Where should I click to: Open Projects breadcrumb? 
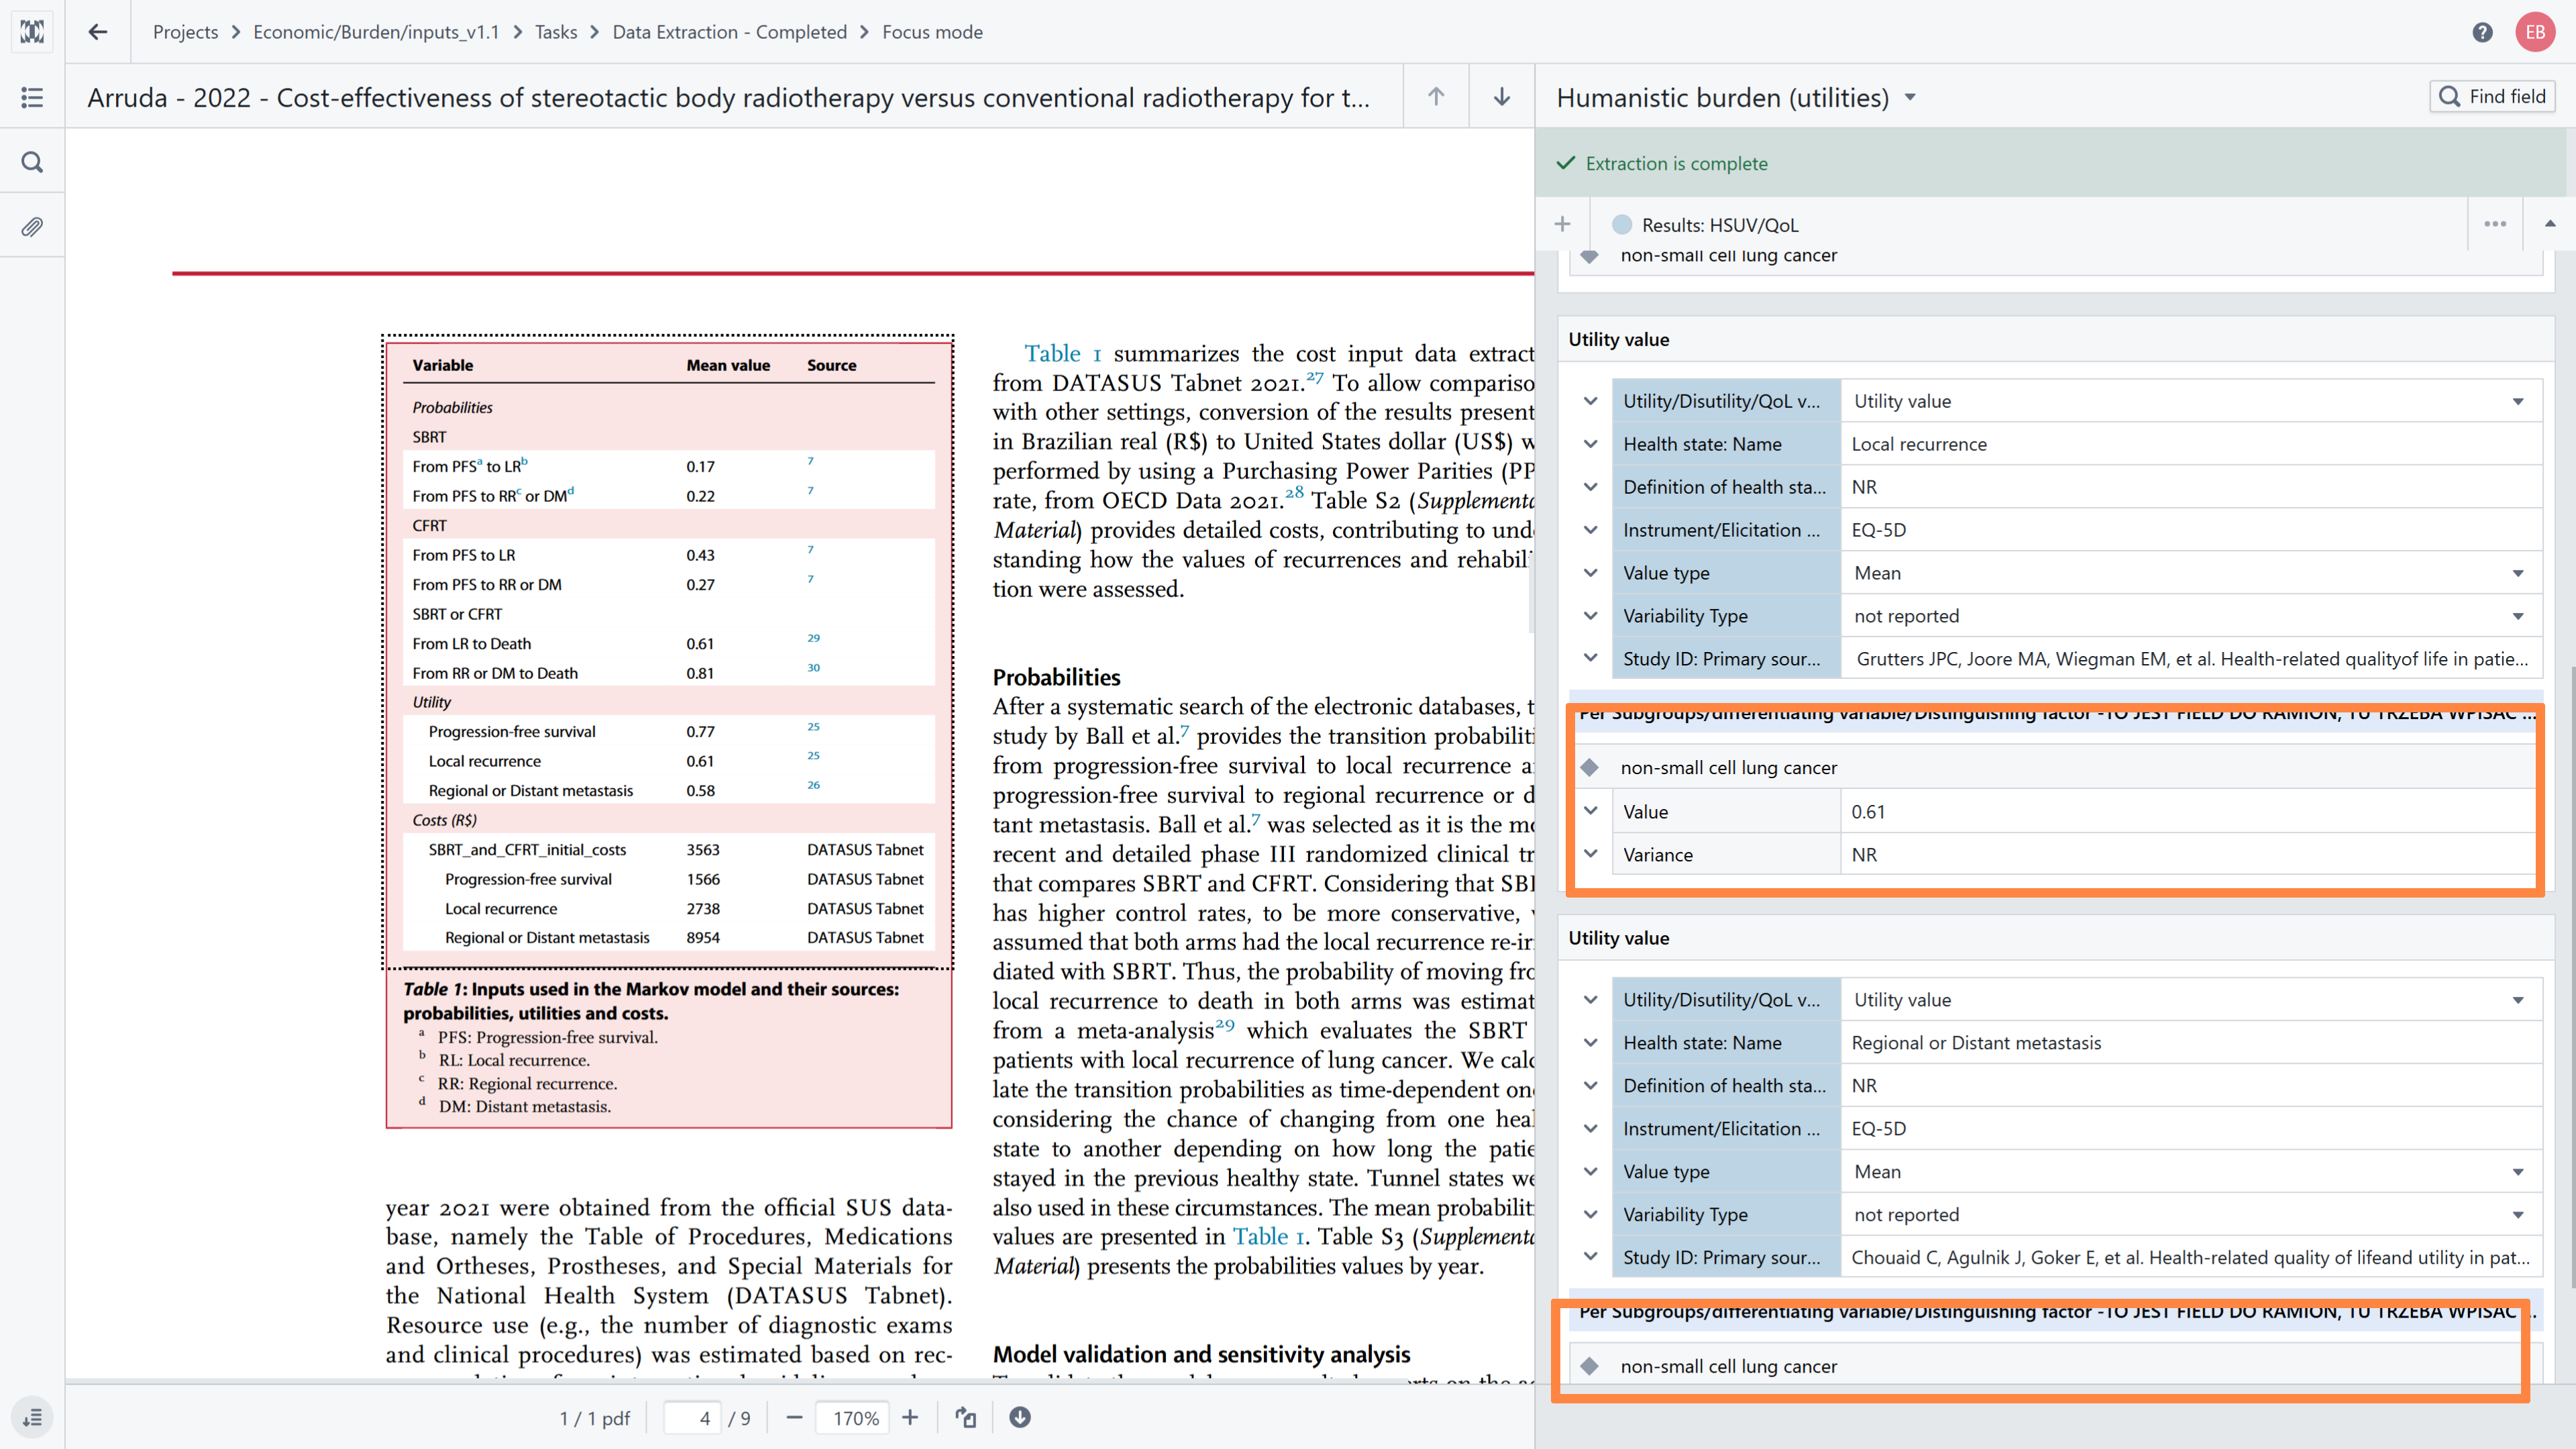point(185,32)
